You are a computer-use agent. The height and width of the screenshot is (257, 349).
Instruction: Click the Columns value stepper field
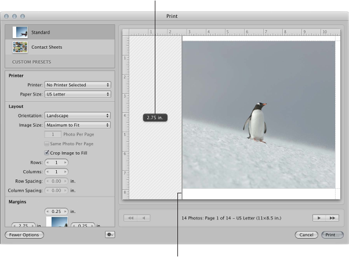pyautogui.click(x=56, y=172)
